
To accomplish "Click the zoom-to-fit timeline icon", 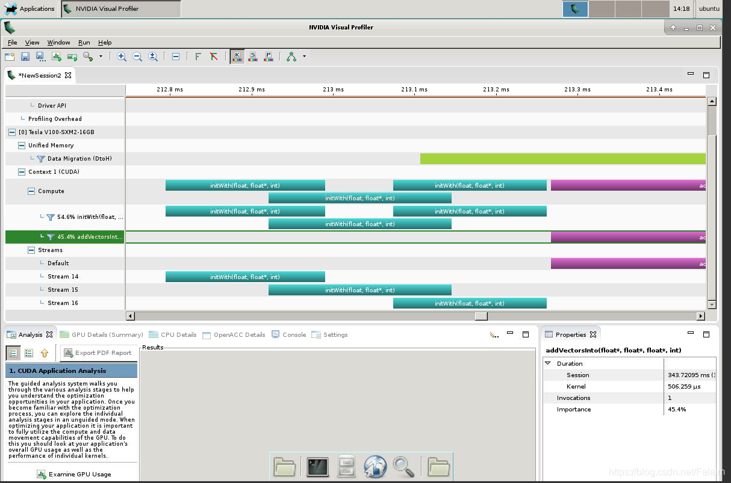I will click(x=153, y=57).
